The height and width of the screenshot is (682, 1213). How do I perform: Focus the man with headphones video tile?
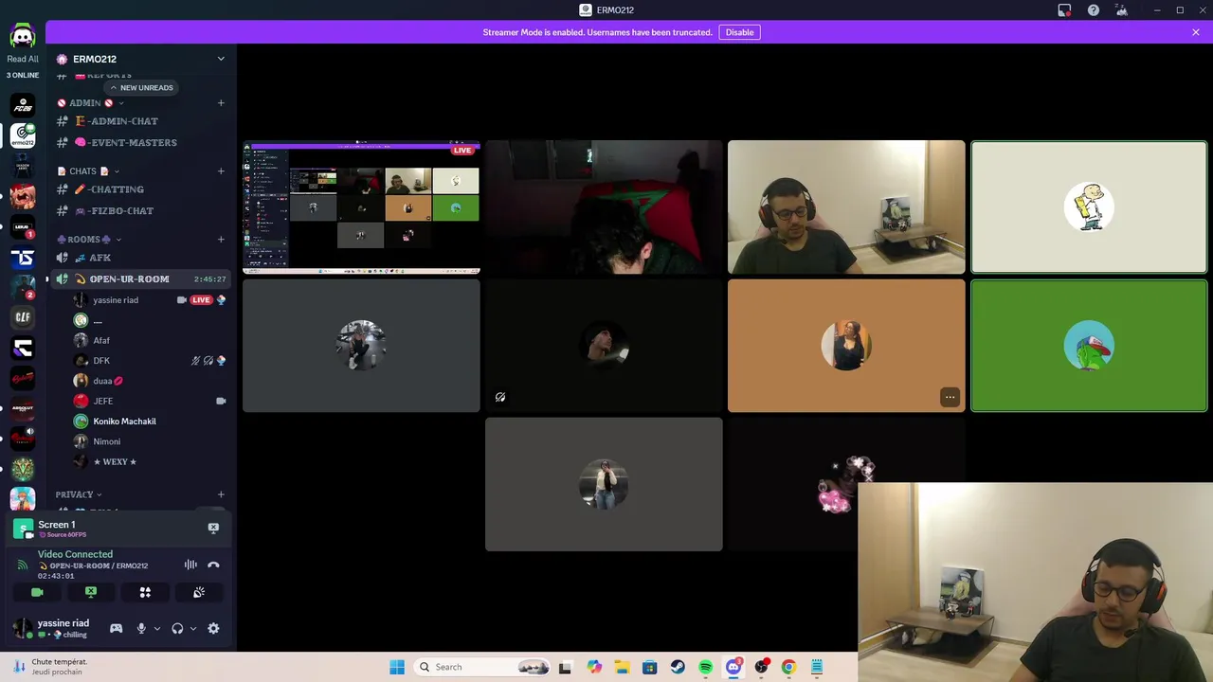(846, 207)
